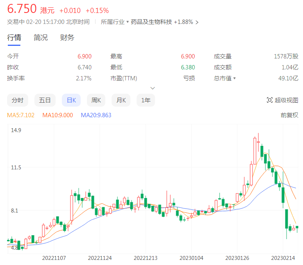Screen dimensions: 303x265
Task: Switch chart to 周K period
Action: (x=96, y=100)
